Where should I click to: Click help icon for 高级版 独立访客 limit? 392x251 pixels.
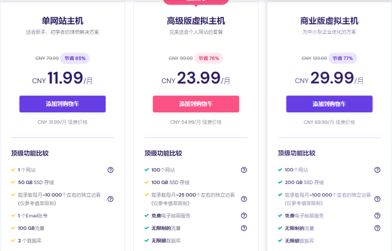click(x=244, y=199)
